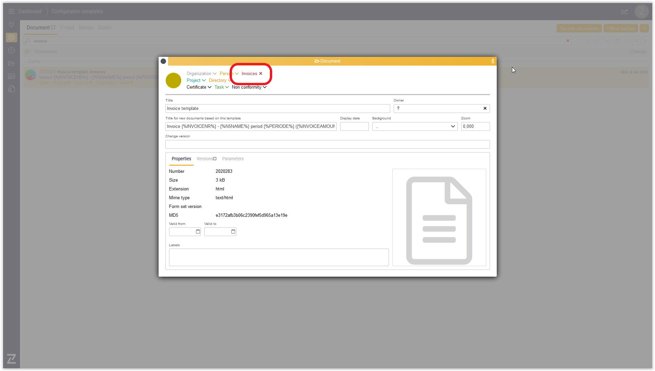Click into the Labels text box
This screenshot has width=655, height=371.
tap(279, 257)
